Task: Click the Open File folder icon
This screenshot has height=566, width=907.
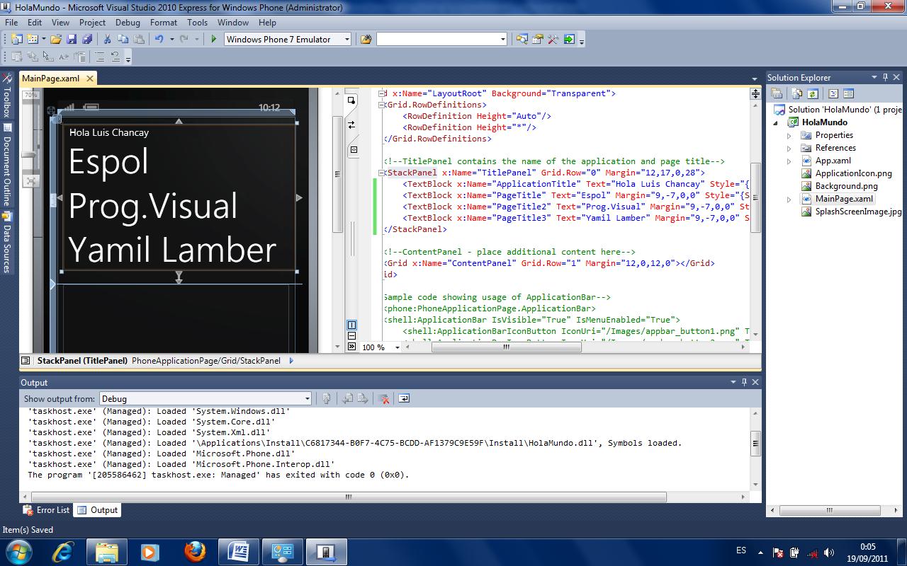Action: [x=56, y=40]
